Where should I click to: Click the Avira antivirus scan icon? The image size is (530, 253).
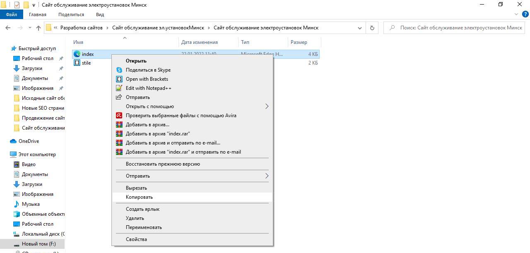coord(119,116)
